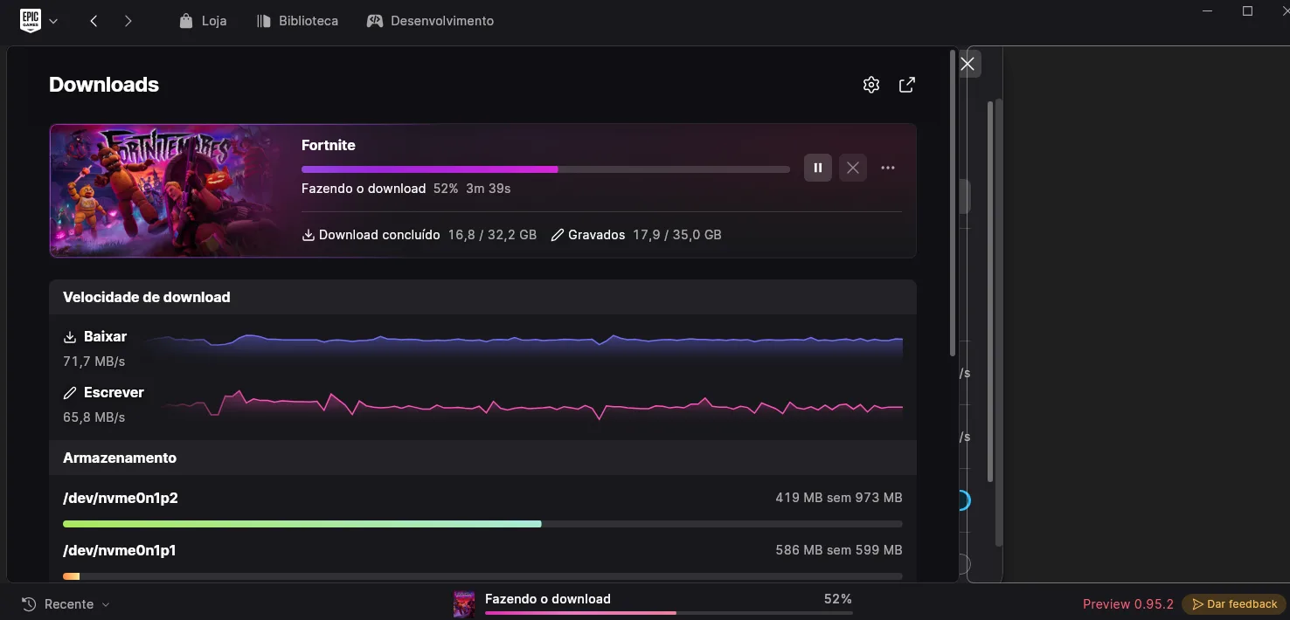Go back with the left arrow

[94, 21]
